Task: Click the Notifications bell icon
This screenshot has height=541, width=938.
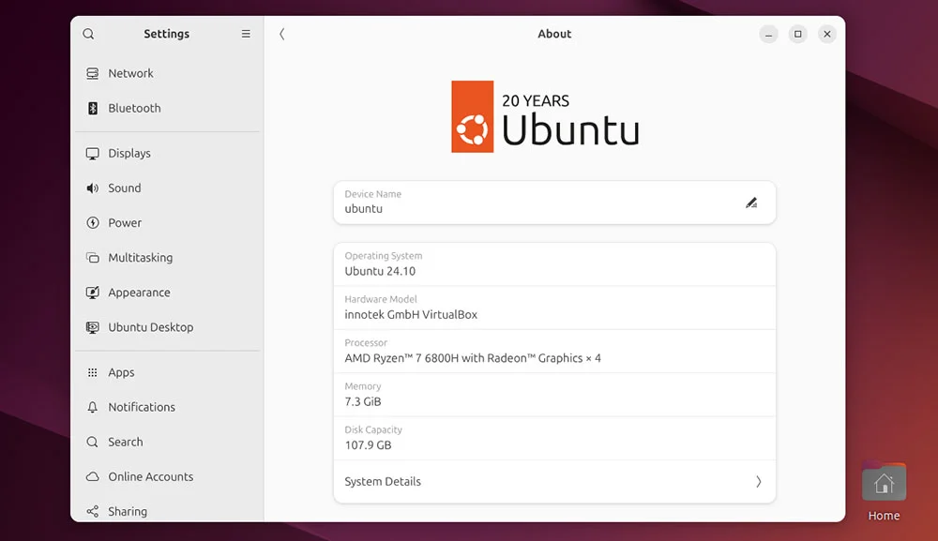Action: 92,407
